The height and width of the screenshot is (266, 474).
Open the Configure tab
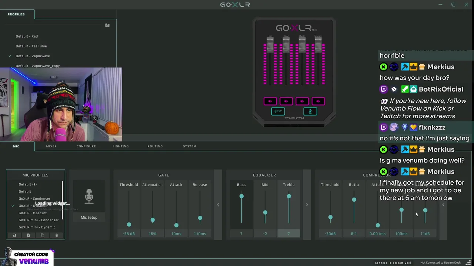(x=86, y=146)
